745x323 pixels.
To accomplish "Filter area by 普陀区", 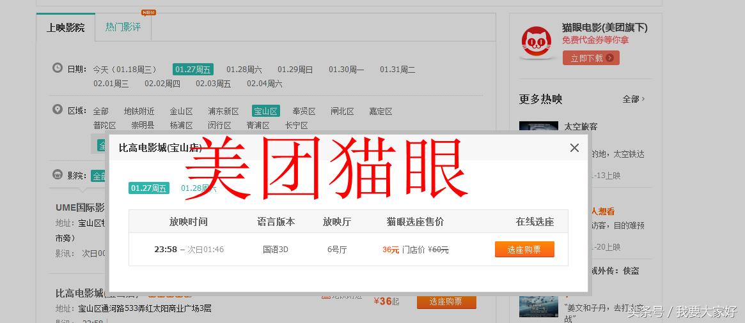I will tap(104, 126).
